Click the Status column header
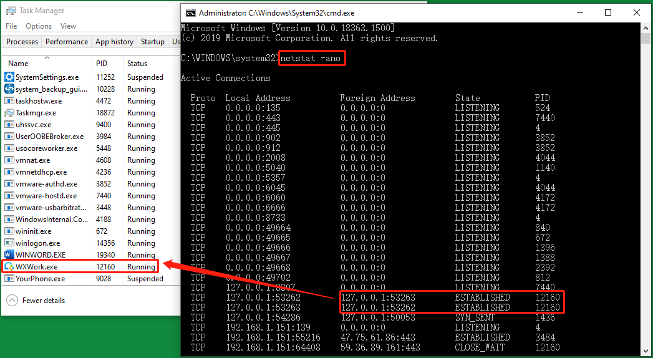This screenshot has width=653, height=358. click(137, 63)
